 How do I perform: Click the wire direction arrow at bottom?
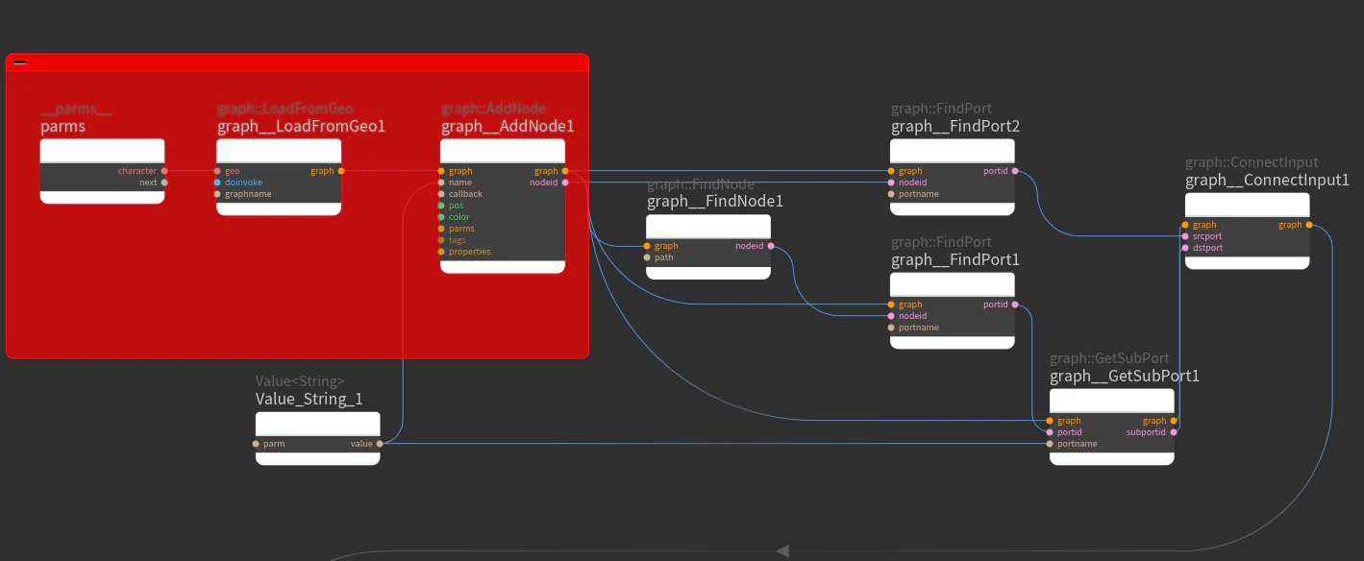click(782, 550)
